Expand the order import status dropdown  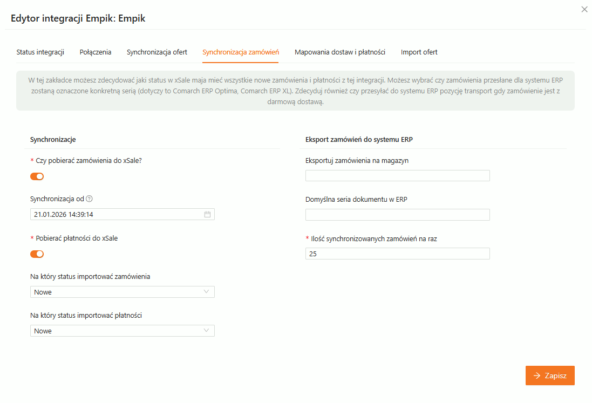pyautogui.click(x=122, y=292)
